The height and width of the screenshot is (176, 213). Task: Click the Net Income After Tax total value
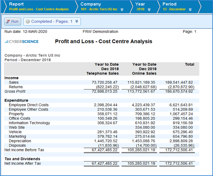click(179, 163)
